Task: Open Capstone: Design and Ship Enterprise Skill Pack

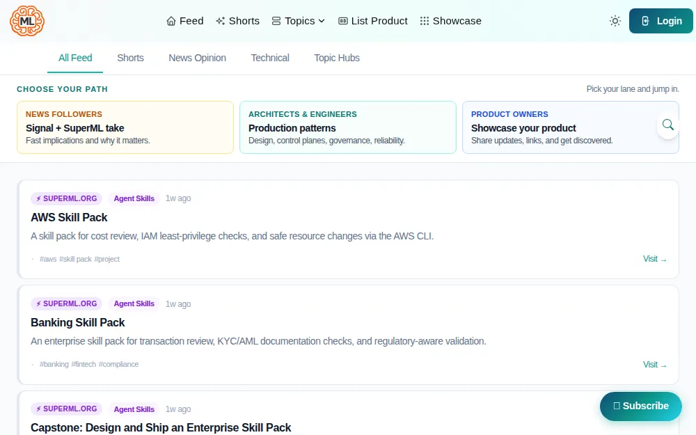Action: pyautogui.click(x=161, y=428)
